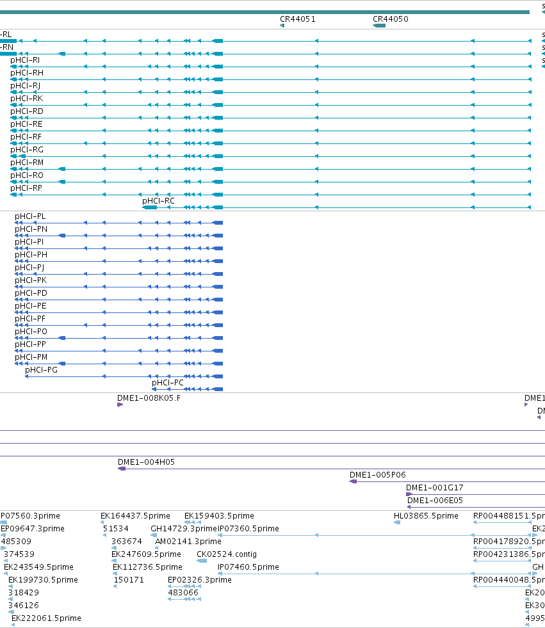Click the EK247609.5prime EST label
This screenshot has width=545, height=628.
[x=146, y=554]
